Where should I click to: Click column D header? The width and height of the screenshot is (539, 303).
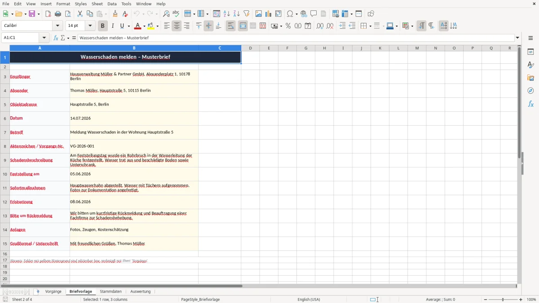click(x=250, y=48)
